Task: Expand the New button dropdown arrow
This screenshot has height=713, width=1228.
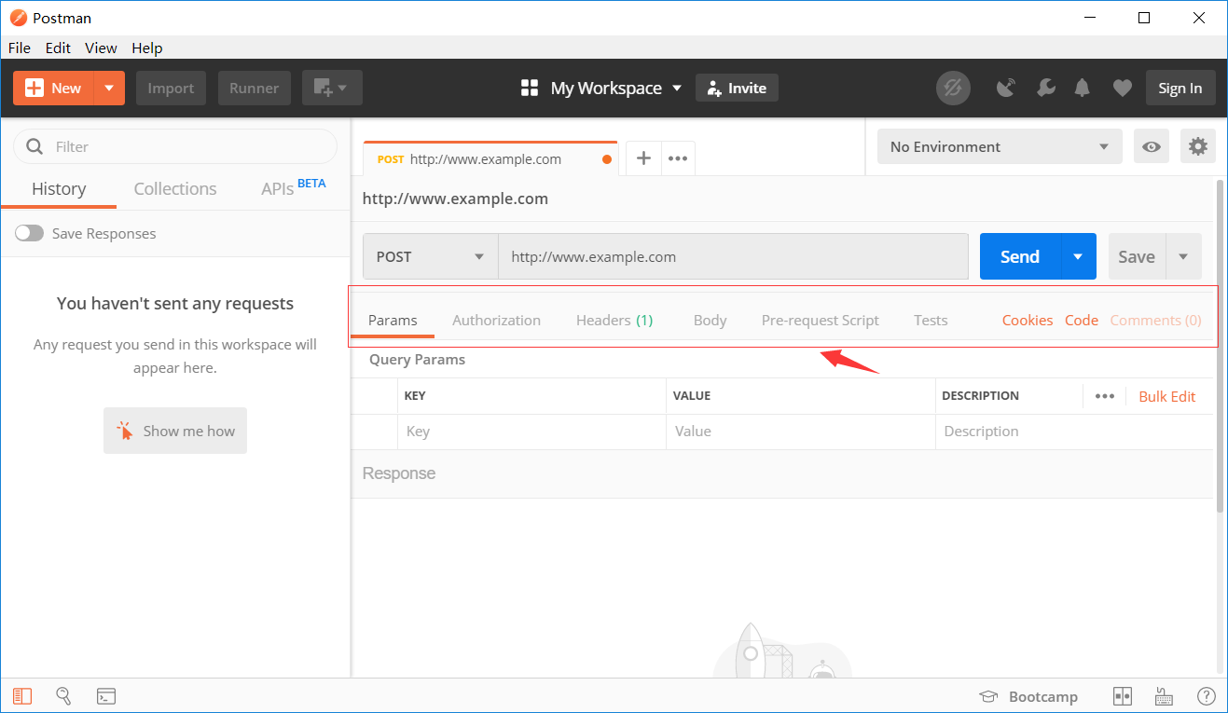Action: coord(109,88)
